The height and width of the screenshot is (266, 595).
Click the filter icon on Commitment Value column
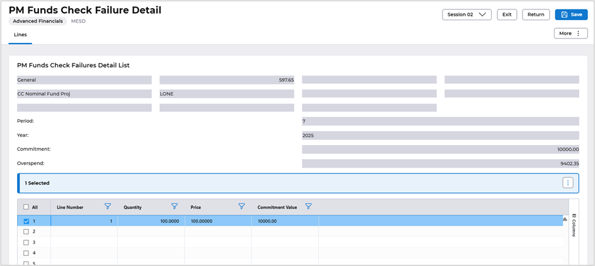pos(308,206)
